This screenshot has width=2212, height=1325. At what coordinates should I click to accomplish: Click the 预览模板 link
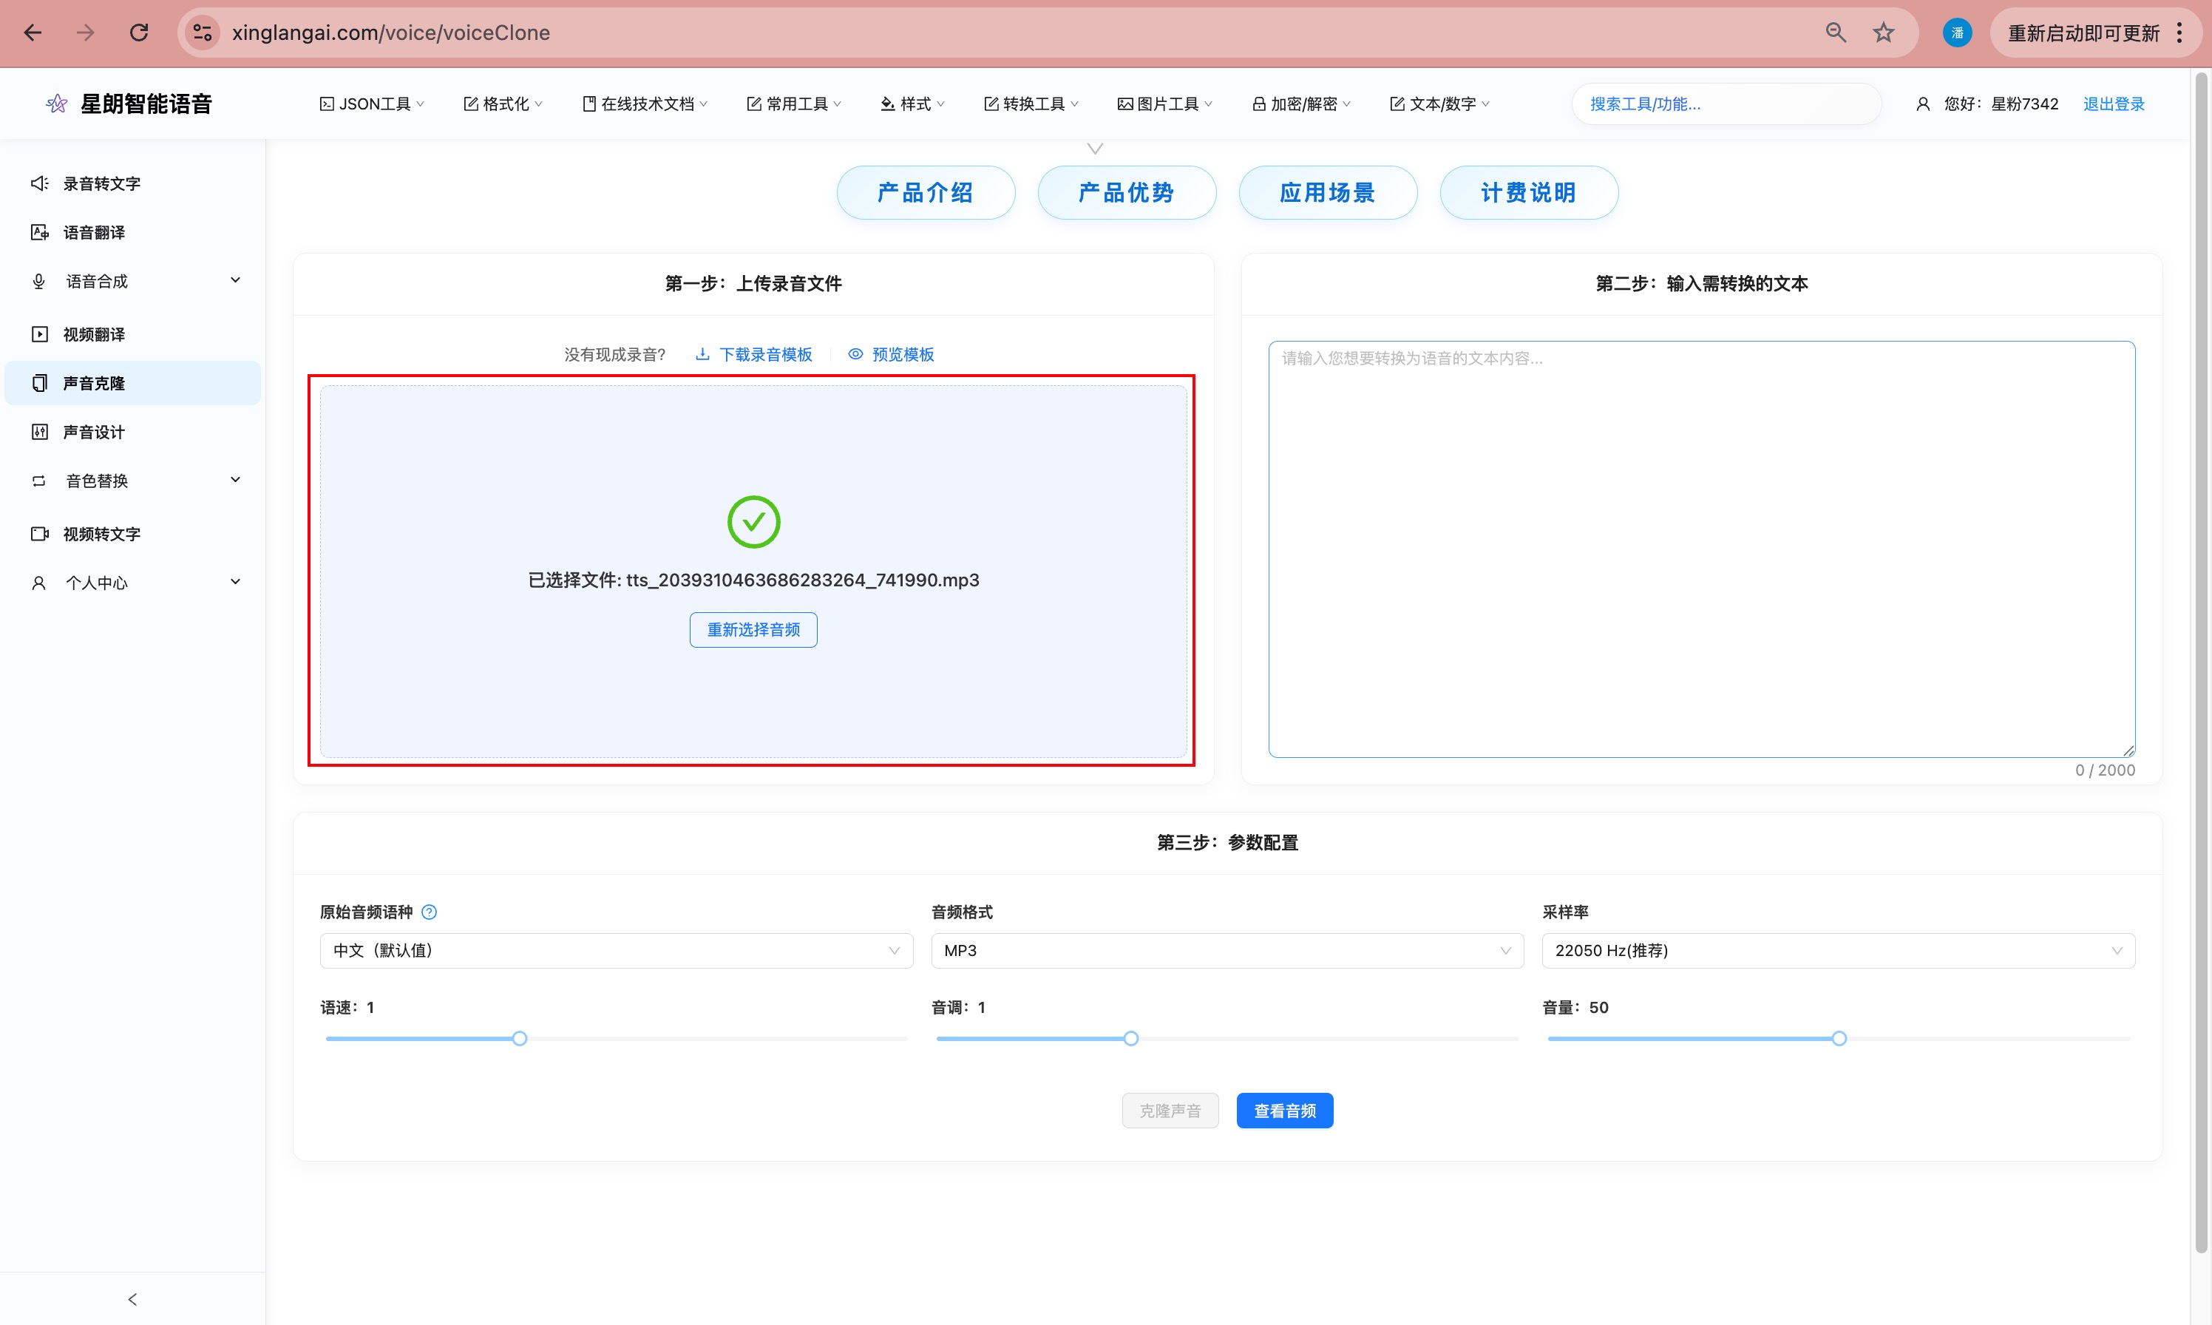(903, 354)
